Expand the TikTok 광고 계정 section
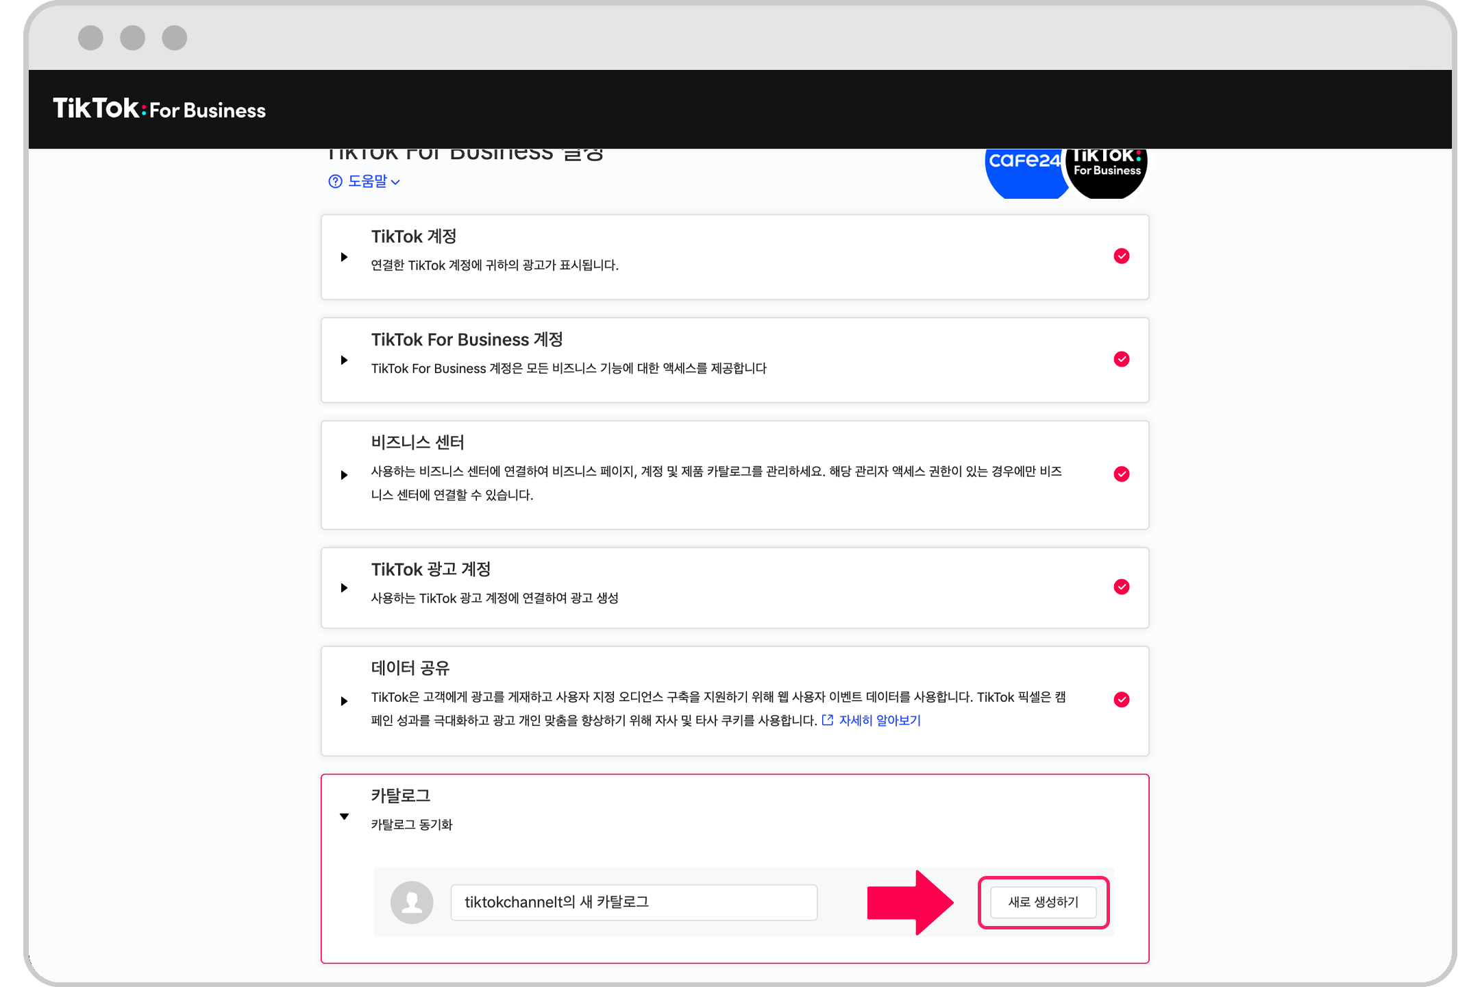The image size is (1480, 987). coord(344,588)
